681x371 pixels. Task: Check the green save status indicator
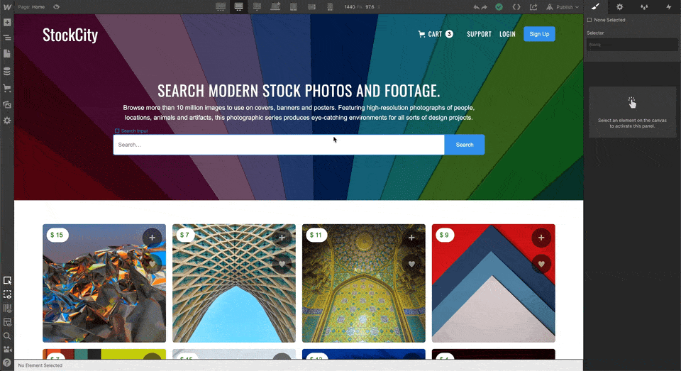(x=499, y=7)
